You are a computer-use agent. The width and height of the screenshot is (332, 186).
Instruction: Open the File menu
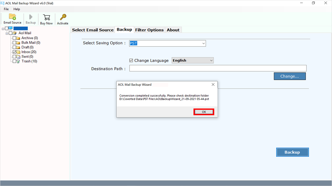coord(6,9)
